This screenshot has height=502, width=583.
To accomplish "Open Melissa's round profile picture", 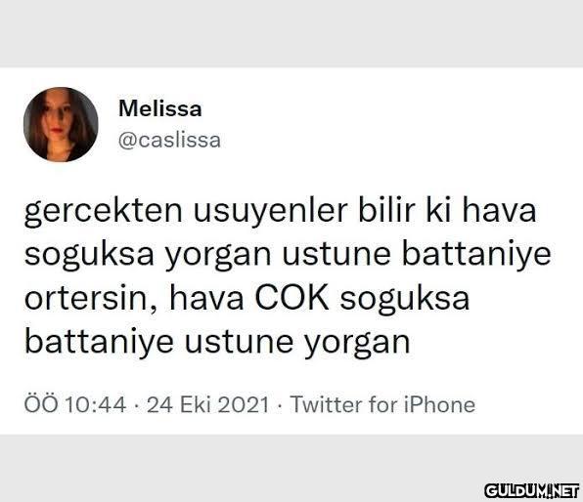I will pyautogui.click(x=61, y=124).
